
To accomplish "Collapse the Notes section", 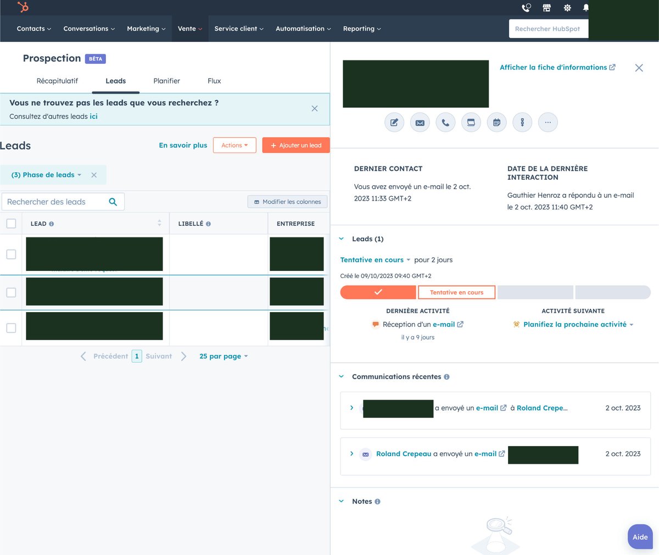I will point(341,502).
